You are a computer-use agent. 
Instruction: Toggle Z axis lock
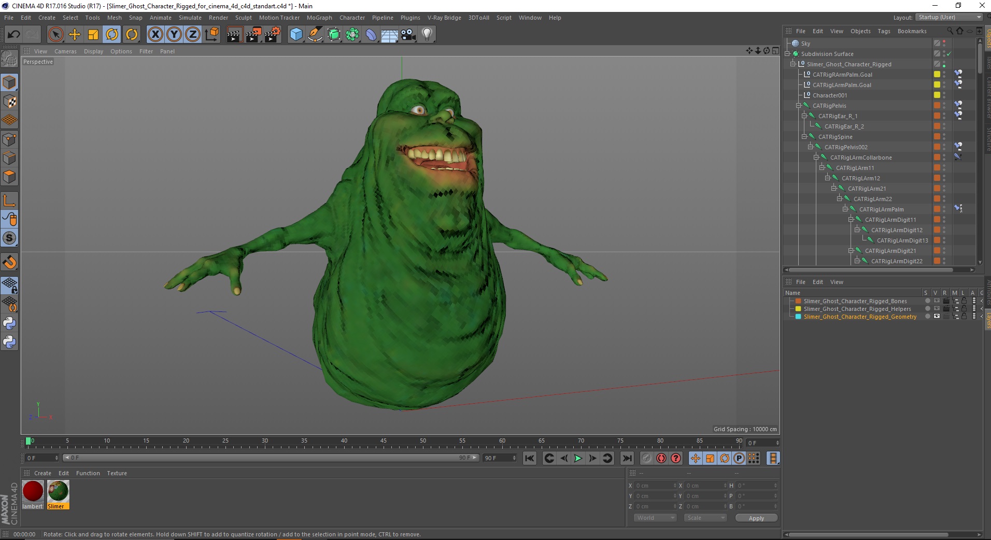coord(193,35)
